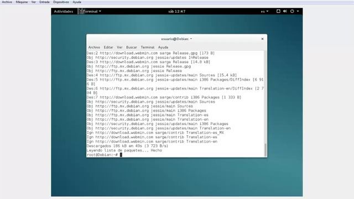Open the terminal Ayuda menu
The width and height of the screenshot is (354, 199).
(163, 48)
